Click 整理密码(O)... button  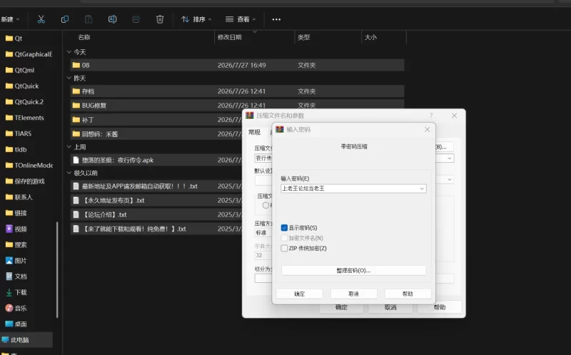(353, 271)
